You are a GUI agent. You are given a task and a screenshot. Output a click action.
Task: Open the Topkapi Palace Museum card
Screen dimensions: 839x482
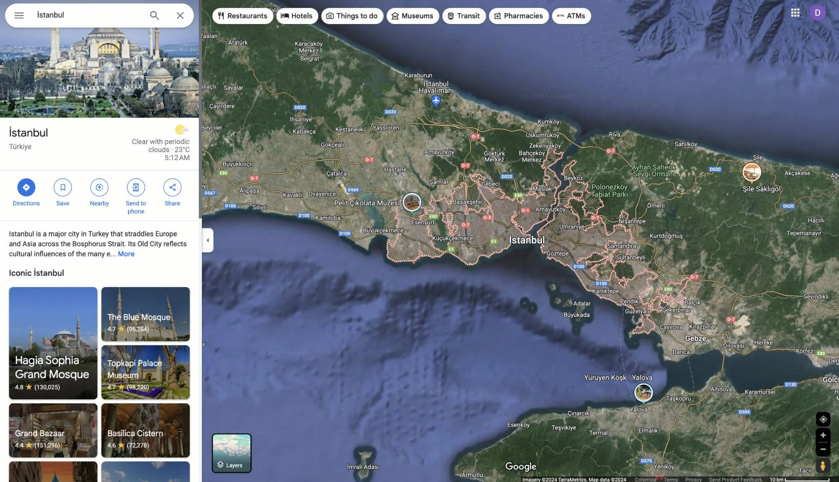click(146, 372)
